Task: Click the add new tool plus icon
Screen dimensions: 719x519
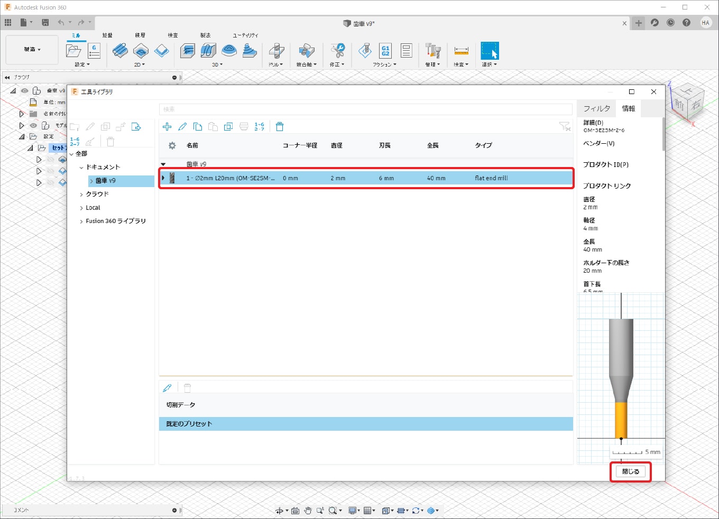Action: coord(167,127)
